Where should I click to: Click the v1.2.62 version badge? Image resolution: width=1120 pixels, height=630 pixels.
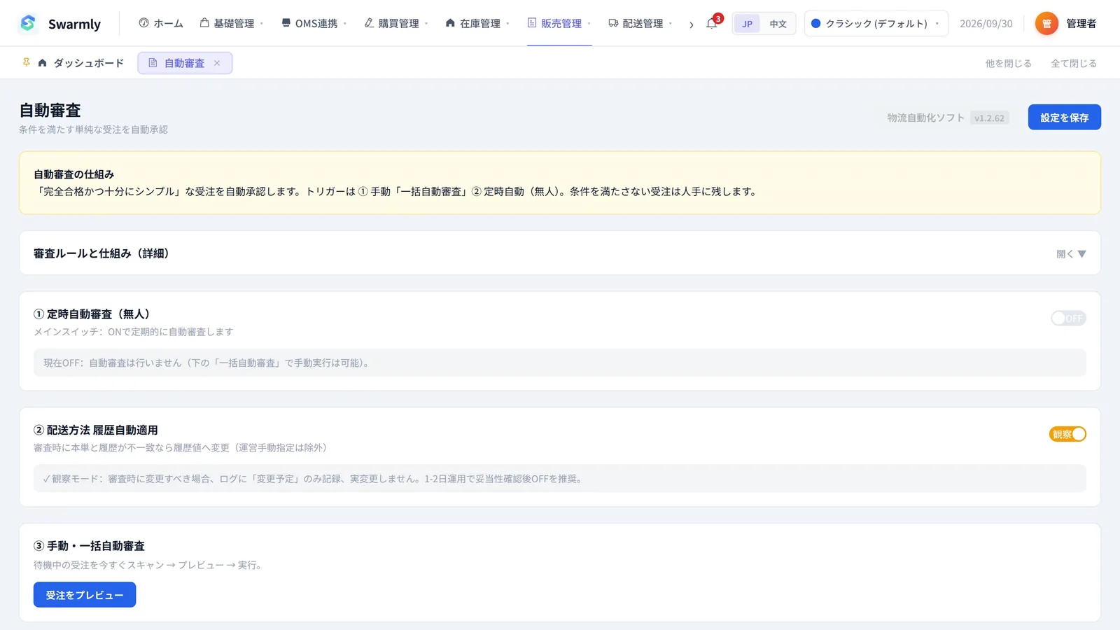click(x=989, y=118)
